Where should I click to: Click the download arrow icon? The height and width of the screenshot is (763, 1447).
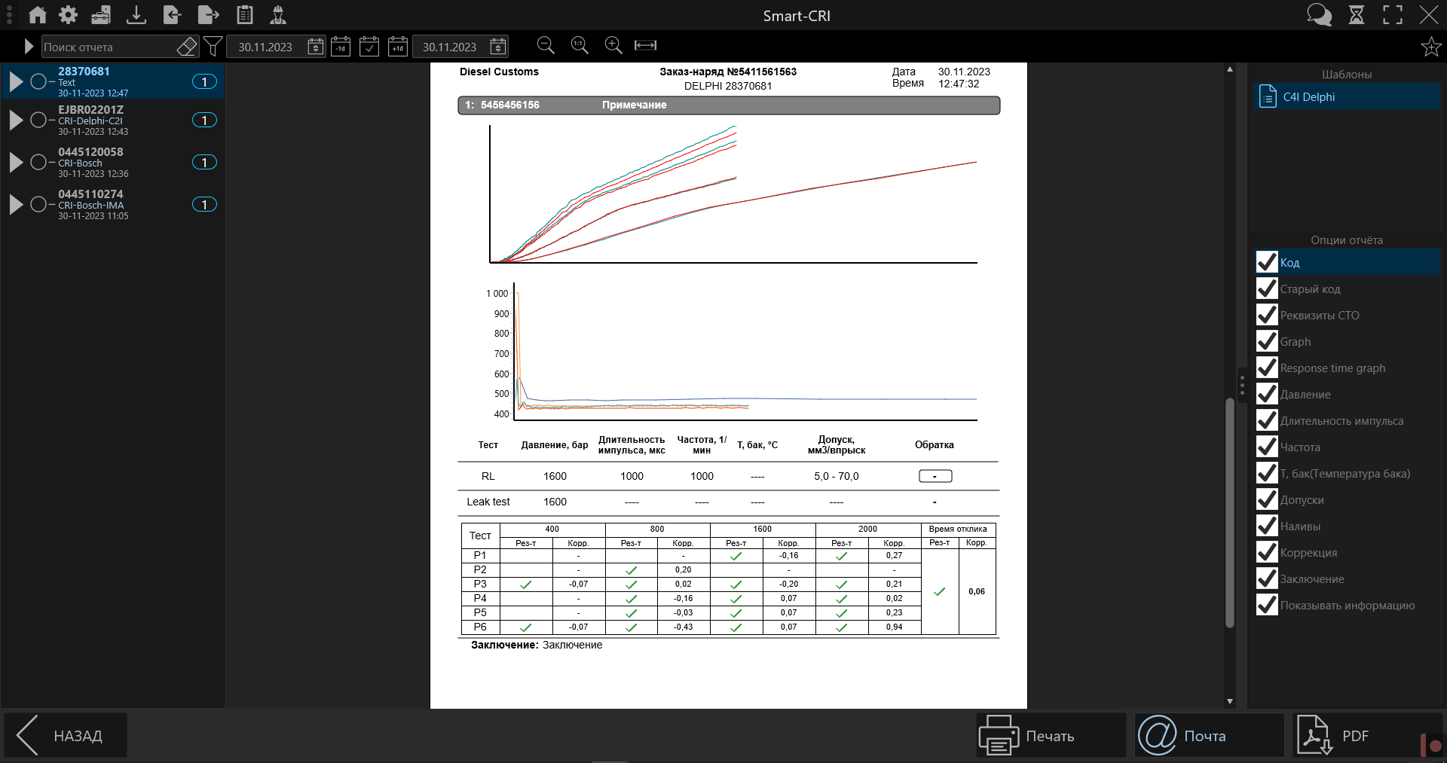click(136, 14)
